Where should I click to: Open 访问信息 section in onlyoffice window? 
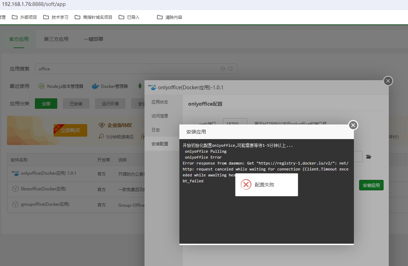pos(160,116)
